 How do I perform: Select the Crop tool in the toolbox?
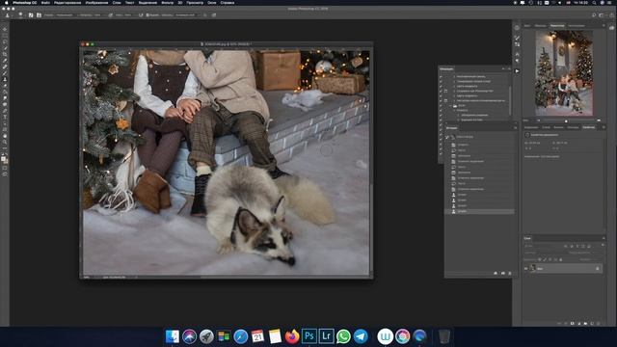(x=5, y=54)
